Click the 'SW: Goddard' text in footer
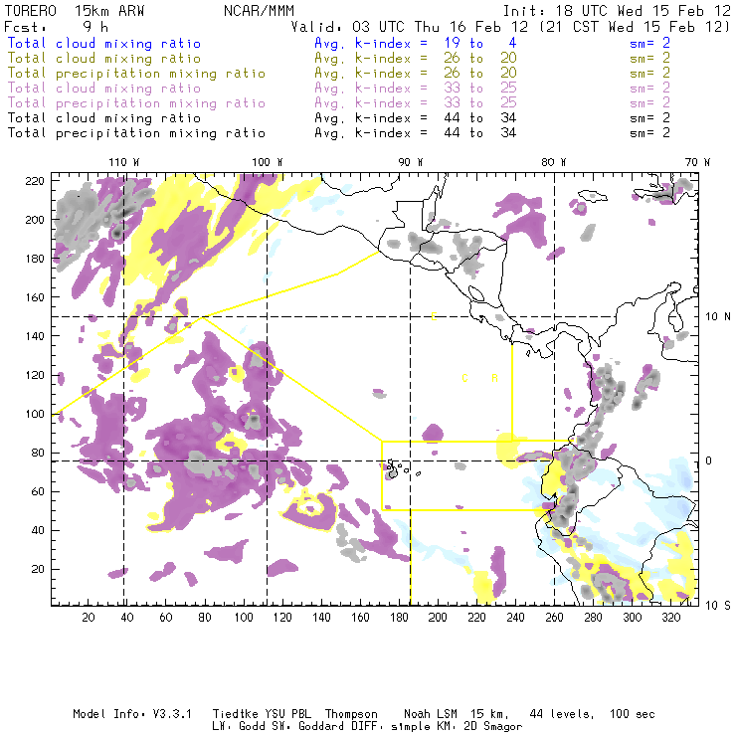 308,727
